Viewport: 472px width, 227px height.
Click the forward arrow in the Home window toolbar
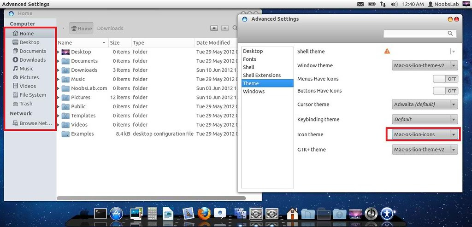(225, 28)
